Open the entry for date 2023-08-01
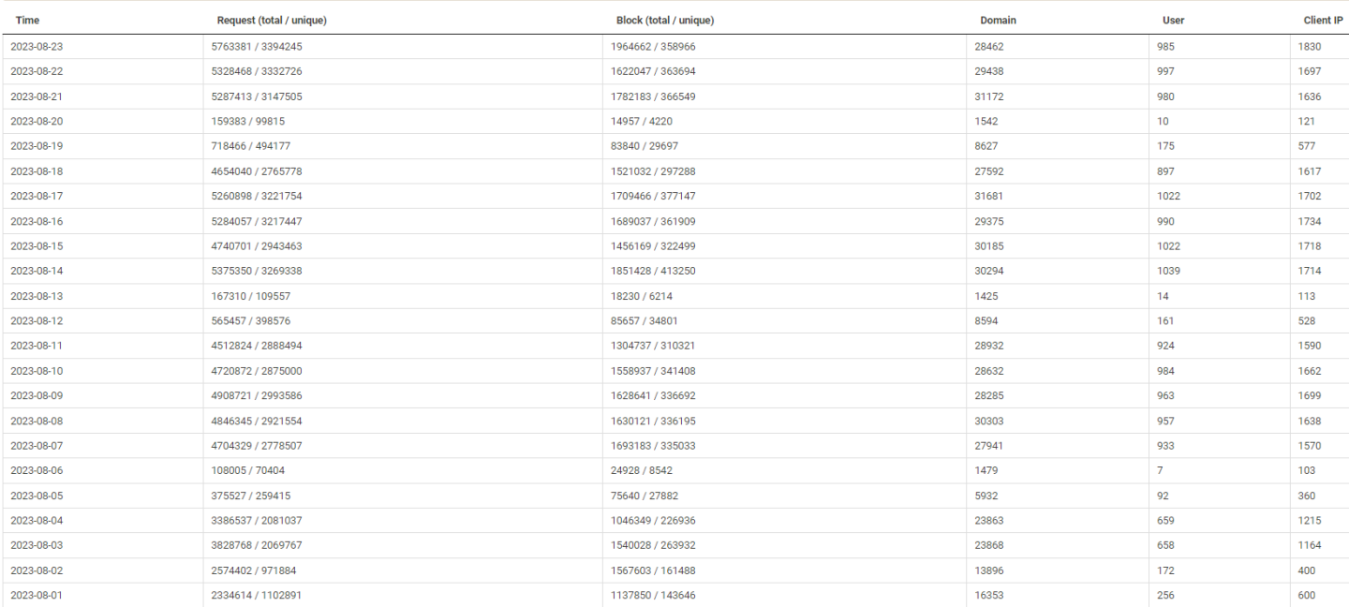 pos(38,594)
